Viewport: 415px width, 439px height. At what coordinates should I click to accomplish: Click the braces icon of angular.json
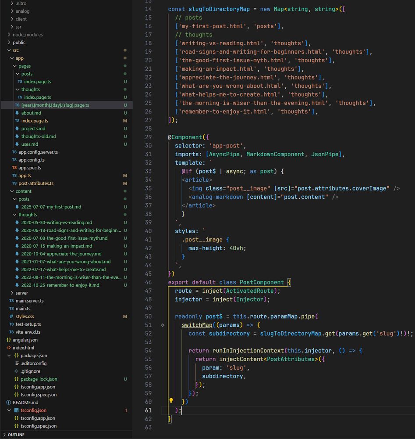tap(9, 340)
